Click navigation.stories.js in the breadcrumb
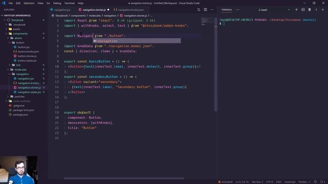Screen dimensions: 328x184 (x=135, y=15)
